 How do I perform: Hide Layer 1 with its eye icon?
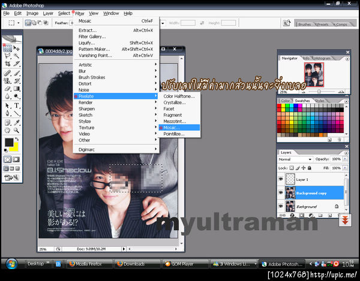point(281,179)
